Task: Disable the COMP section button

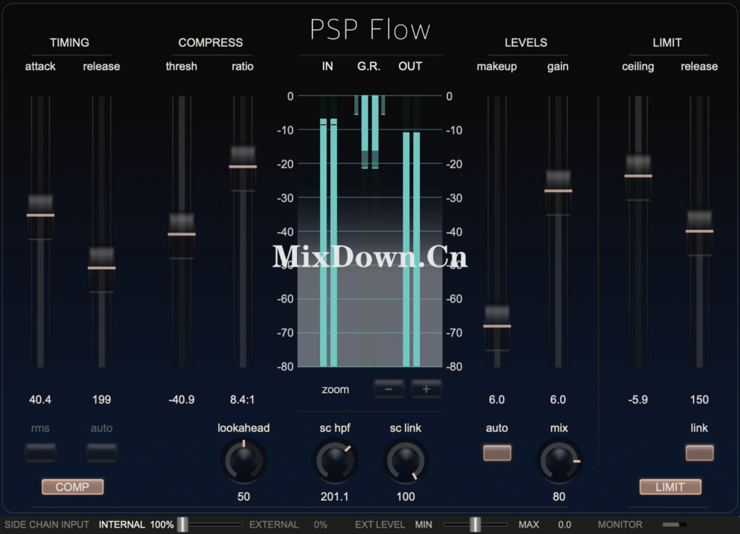Action: [x=73, y=487]
